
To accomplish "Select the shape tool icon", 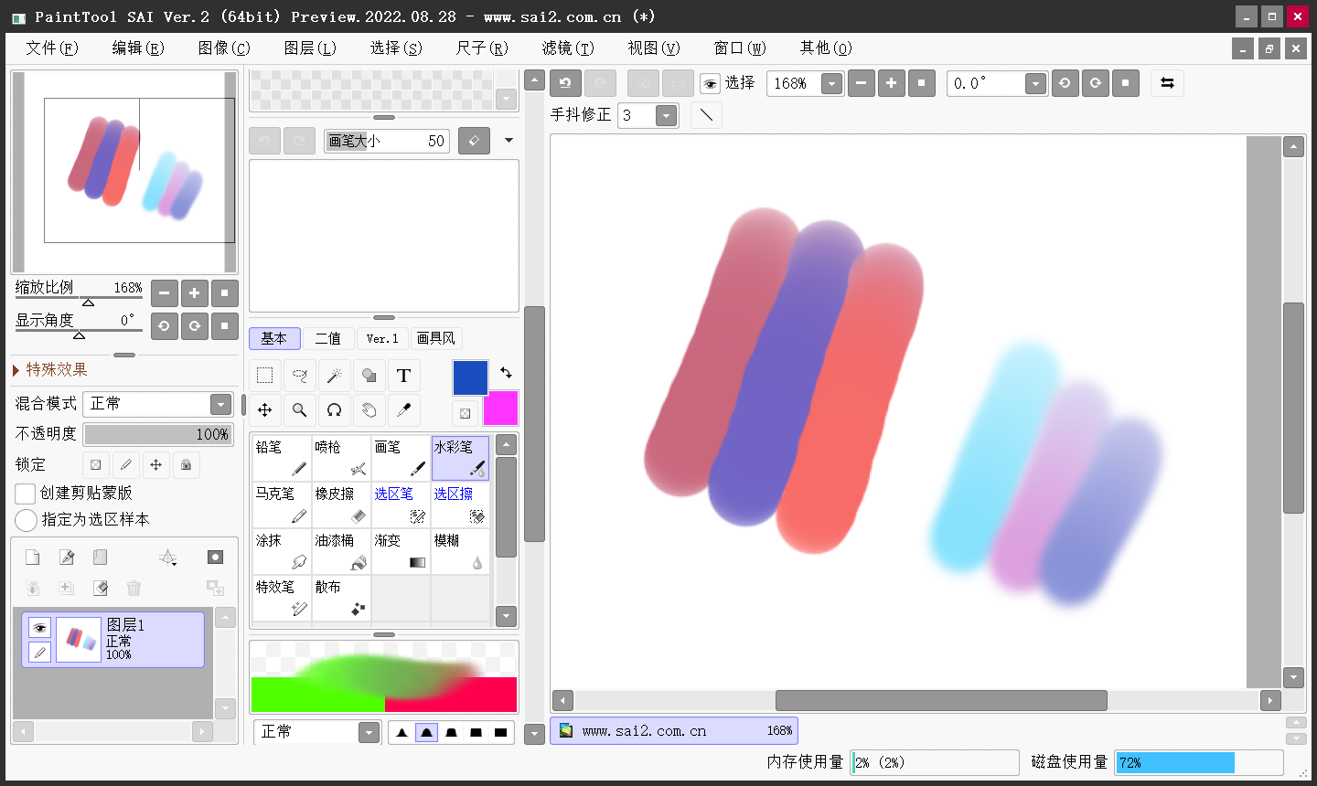I will click(369, 376).
